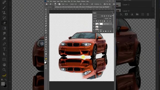Open the Search icon in options bar
Viewport: 160px width, 90px height.
point(107,4)
